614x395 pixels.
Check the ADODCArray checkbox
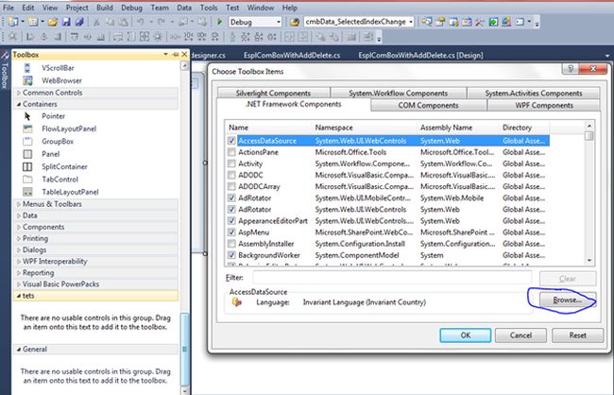coord(231,186)
